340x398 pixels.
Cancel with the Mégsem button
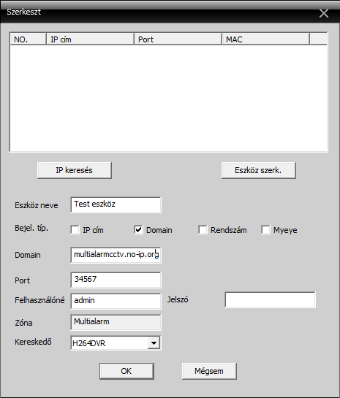pos(209,371)
